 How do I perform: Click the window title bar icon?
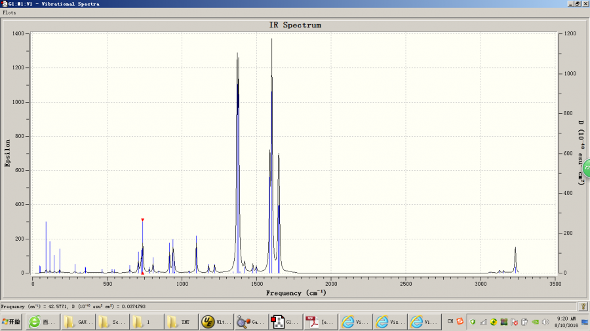5,4
